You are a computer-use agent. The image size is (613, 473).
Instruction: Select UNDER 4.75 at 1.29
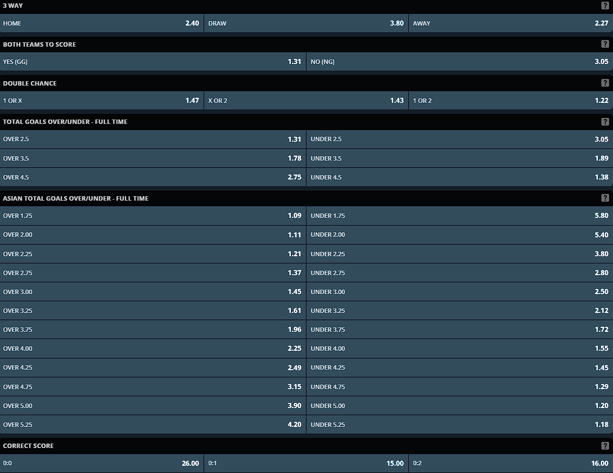pyautogui.click(x=459, y=387)
